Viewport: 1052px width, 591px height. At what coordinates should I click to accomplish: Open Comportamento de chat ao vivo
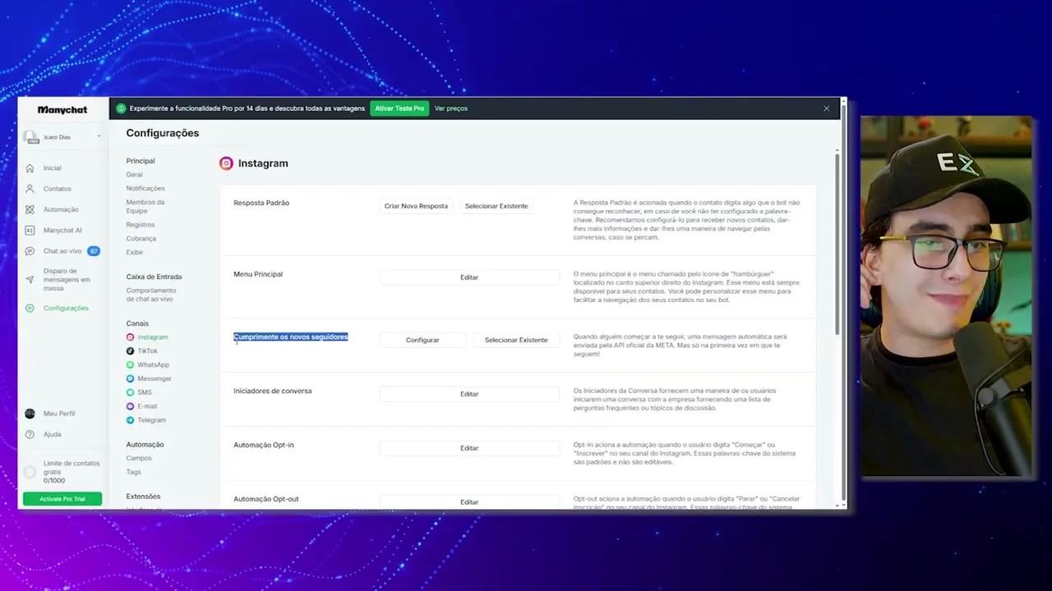click(x=151, y=295)
